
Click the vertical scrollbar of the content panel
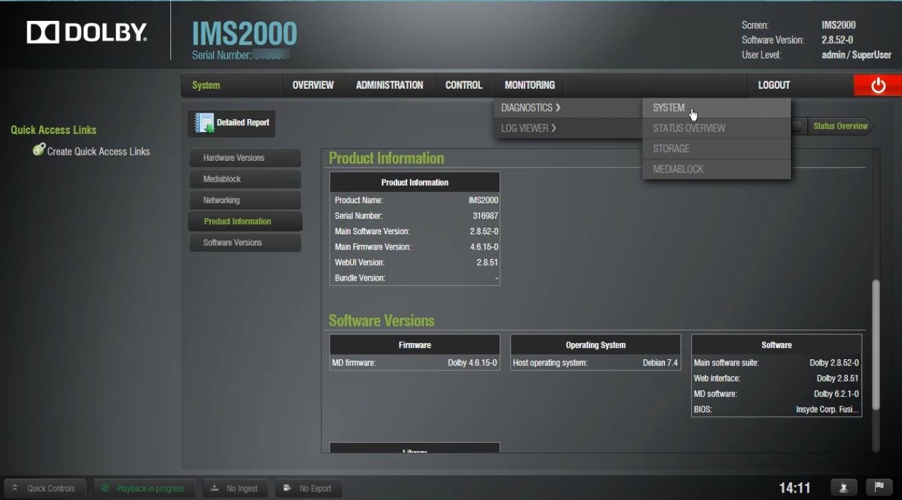point(875,343)
